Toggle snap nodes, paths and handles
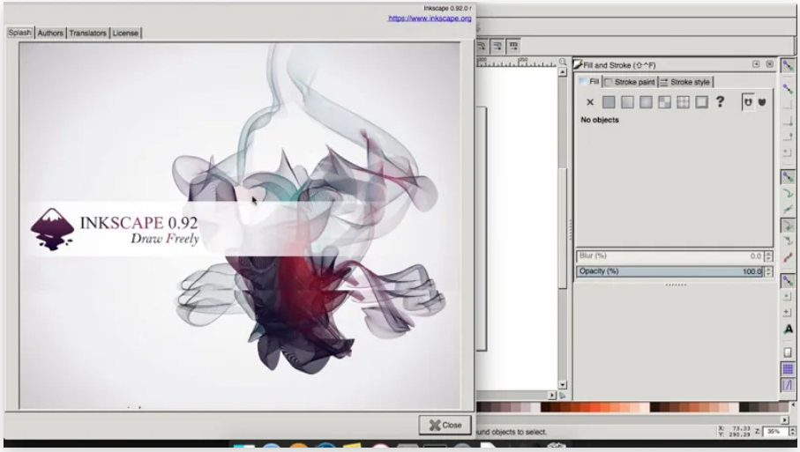800x452 pixels. (788, 177)
